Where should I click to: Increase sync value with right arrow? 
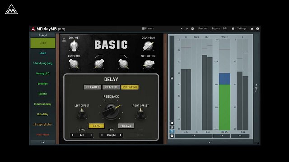point(91,135)
